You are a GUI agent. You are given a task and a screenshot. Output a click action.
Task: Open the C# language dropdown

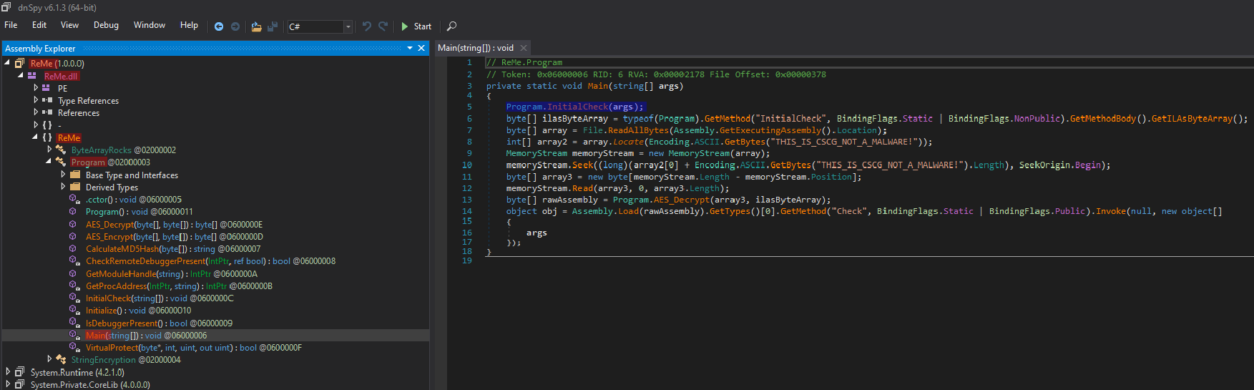pos(348,26)
